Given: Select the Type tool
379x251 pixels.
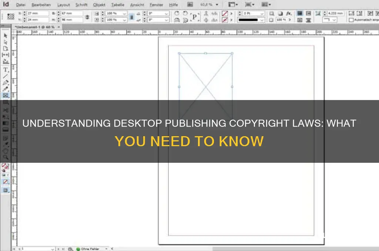Looking at the screenshot, I should (5, 70).
